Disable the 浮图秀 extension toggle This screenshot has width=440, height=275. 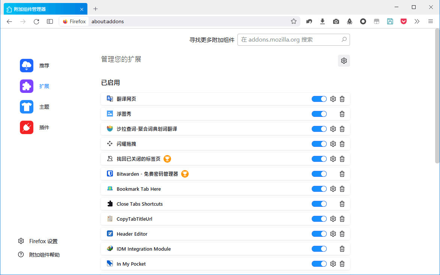tap(319, 114)
